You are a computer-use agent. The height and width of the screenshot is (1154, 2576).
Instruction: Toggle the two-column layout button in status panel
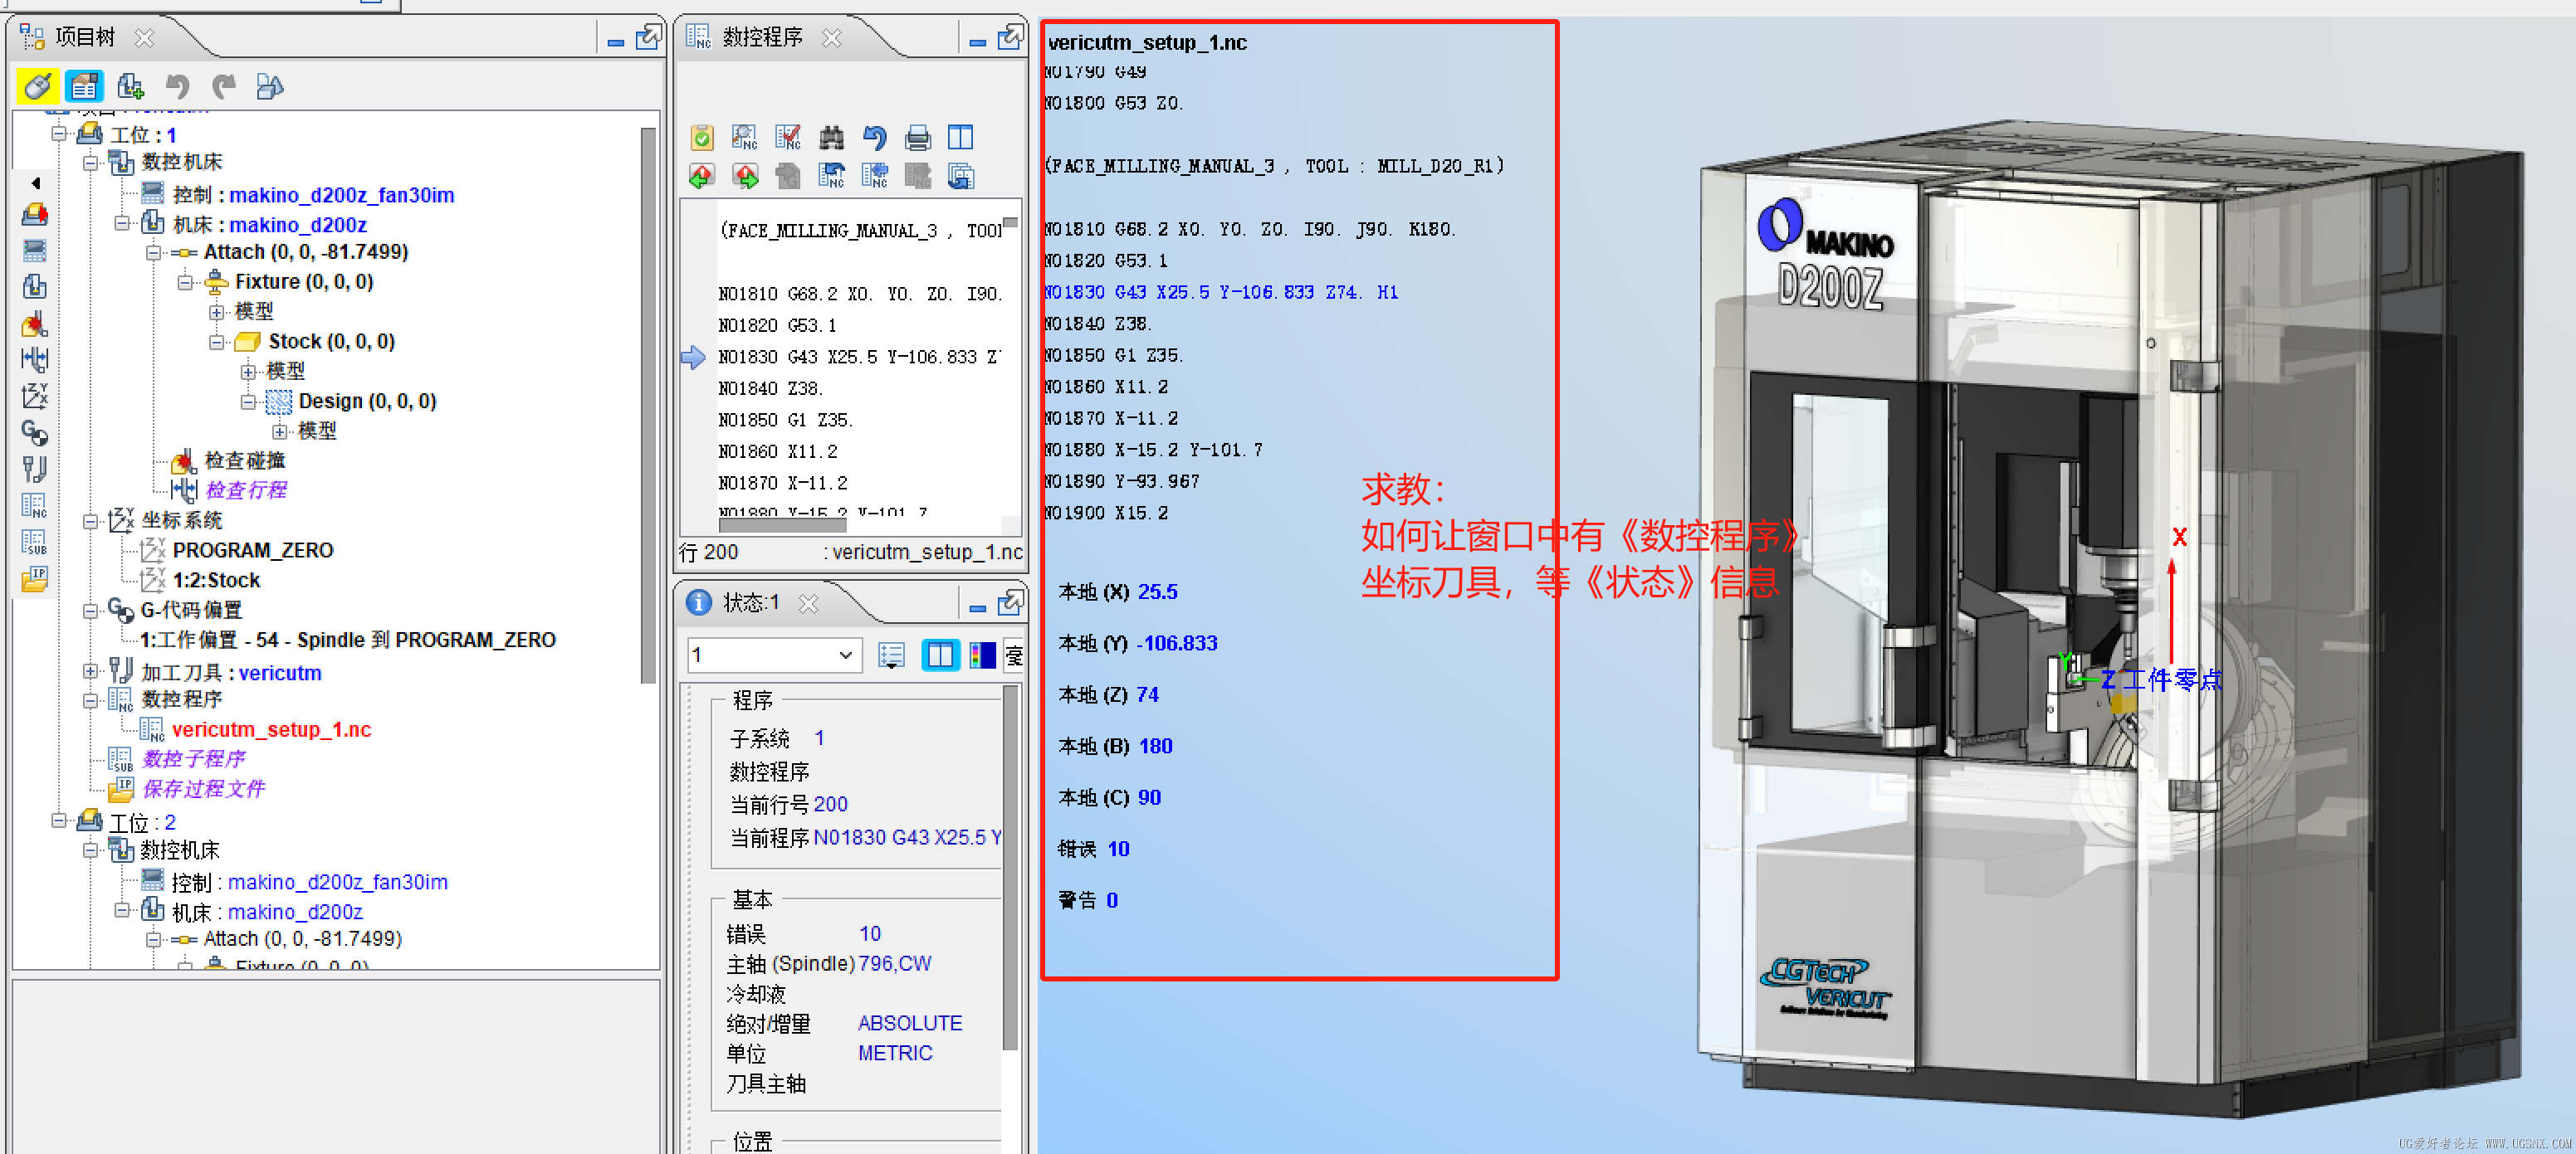(x=940, y=655)
